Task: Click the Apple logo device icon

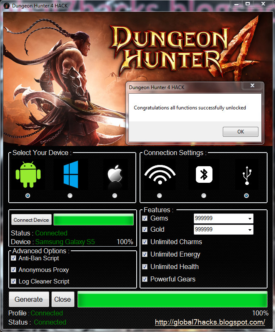Action: point(115,174)
